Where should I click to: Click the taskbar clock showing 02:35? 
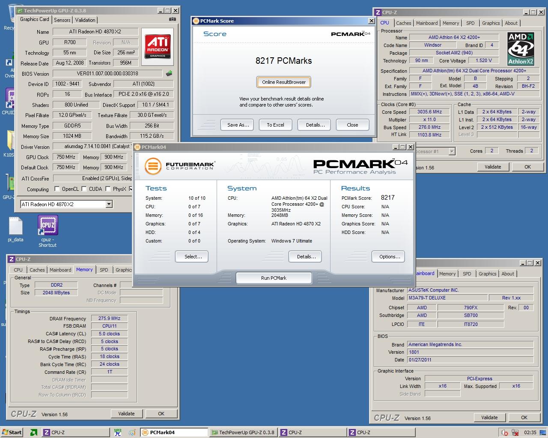click(x=530, y=432)
